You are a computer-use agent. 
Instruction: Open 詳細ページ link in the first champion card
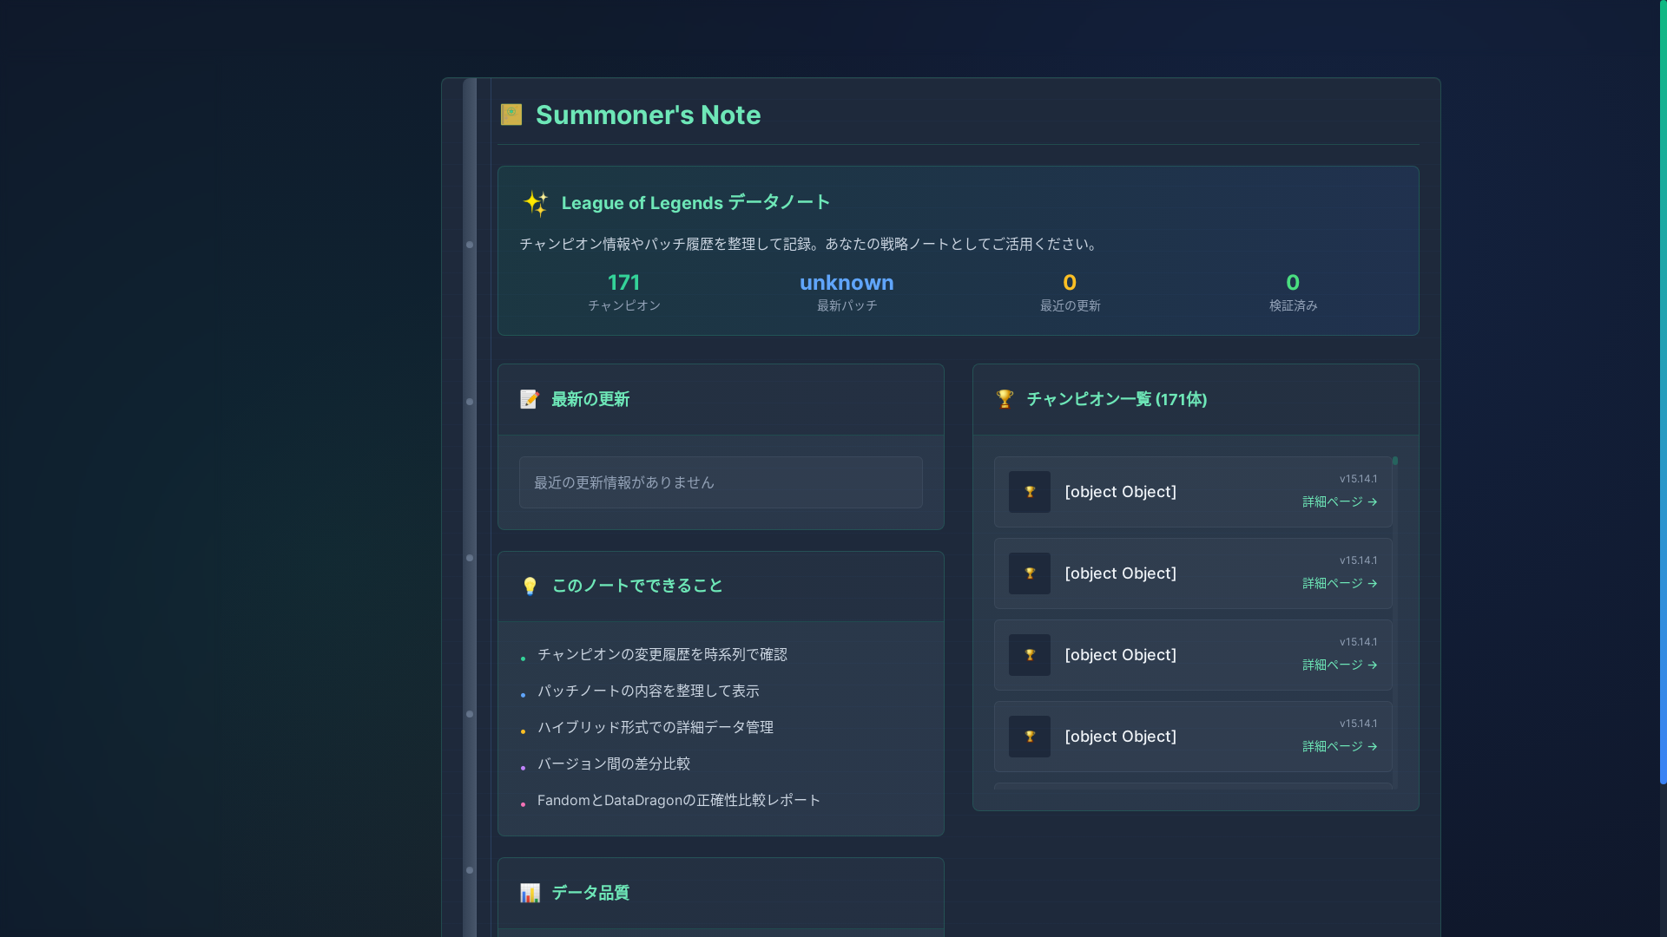tap(1340, 501)
